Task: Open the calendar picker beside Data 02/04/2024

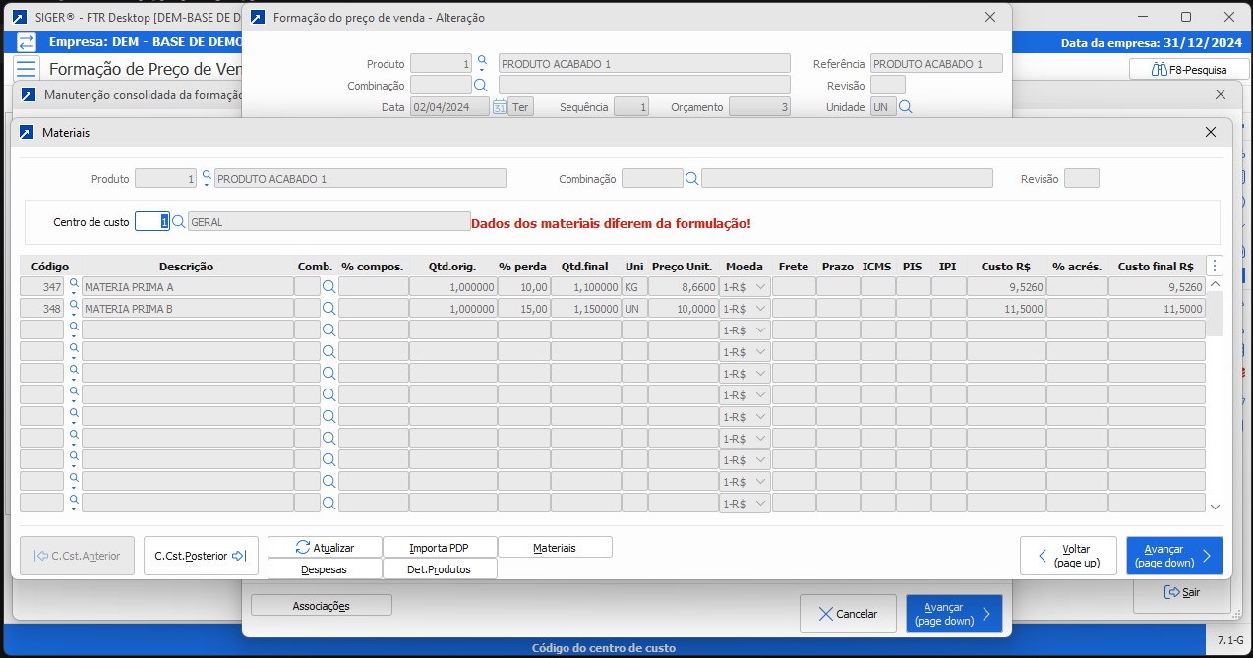Action: 500,107
